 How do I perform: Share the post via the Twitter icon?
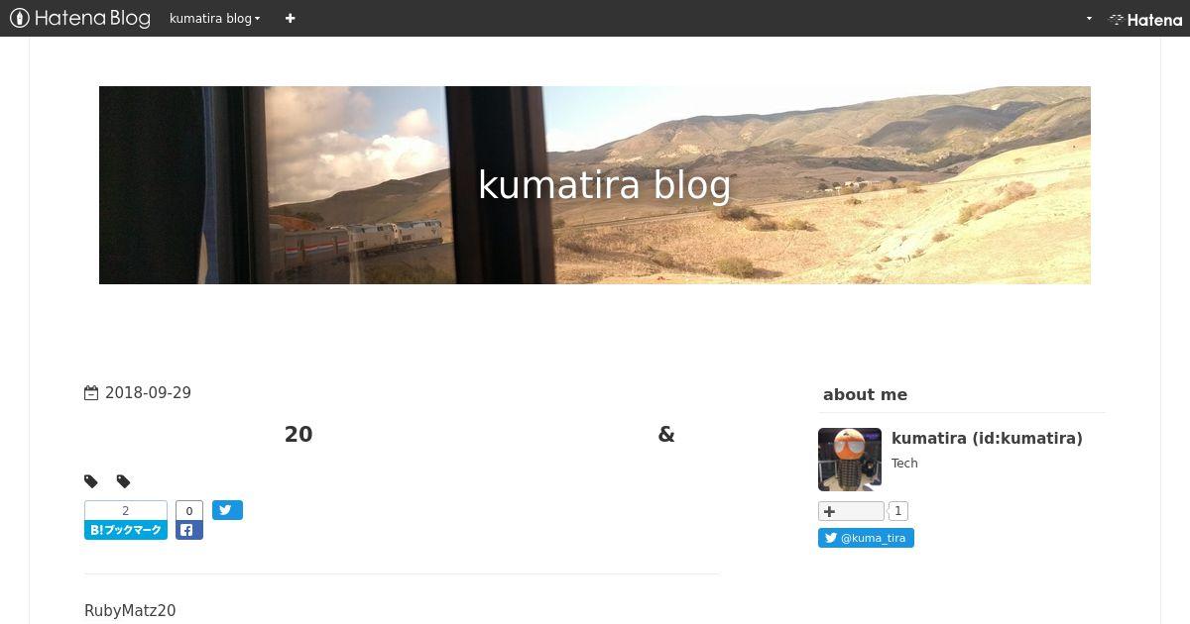(x=227, y=510)
